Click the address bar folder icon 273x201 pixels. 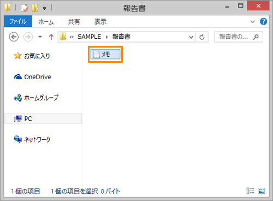(63, 37)
